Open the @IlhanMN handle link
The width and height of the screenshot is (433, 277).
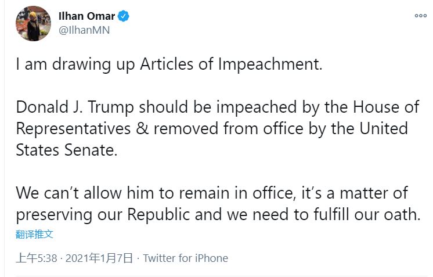coord(84,30)
